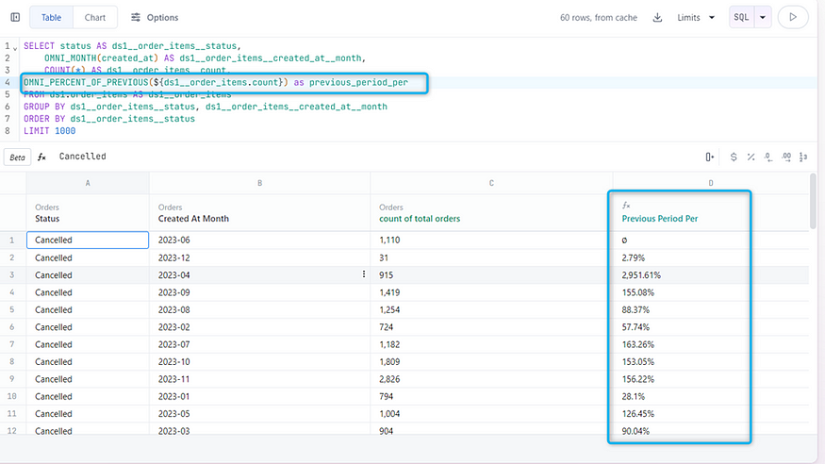Open row 3 cell options menu
Image resolution: width=825 pixels, height=464 pixels.
(x=364, y=274)
